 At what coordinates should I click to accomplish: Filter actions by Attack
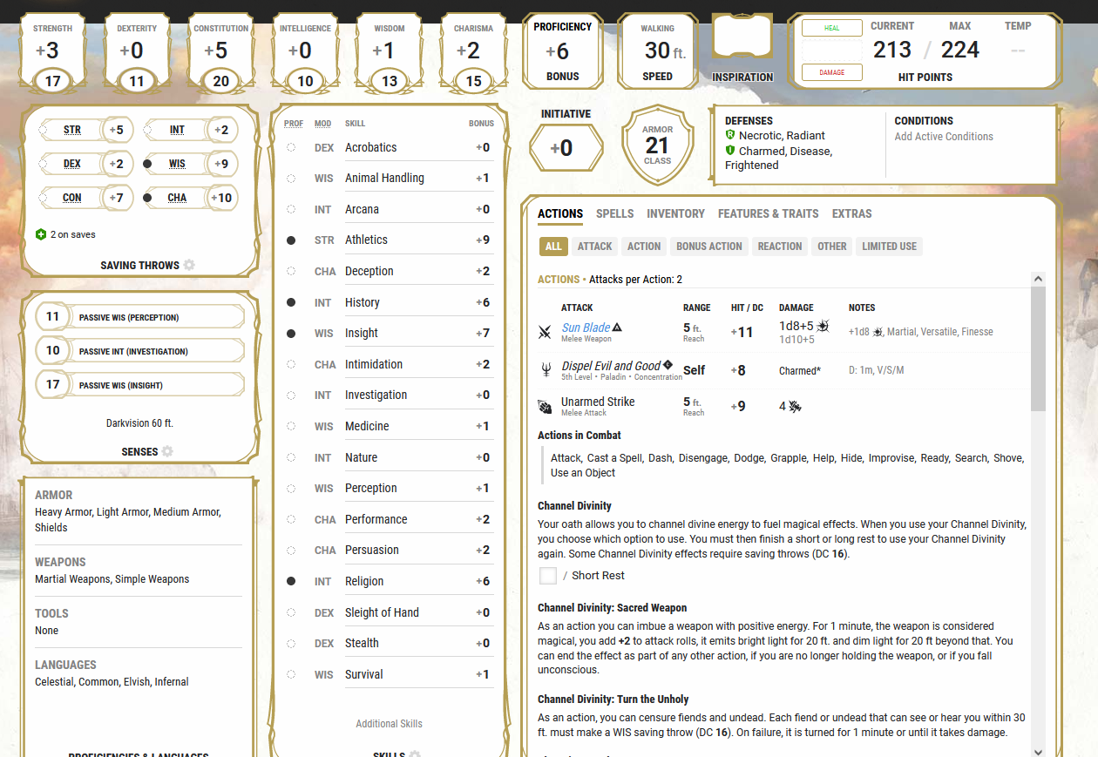click(x=595, y=247)
